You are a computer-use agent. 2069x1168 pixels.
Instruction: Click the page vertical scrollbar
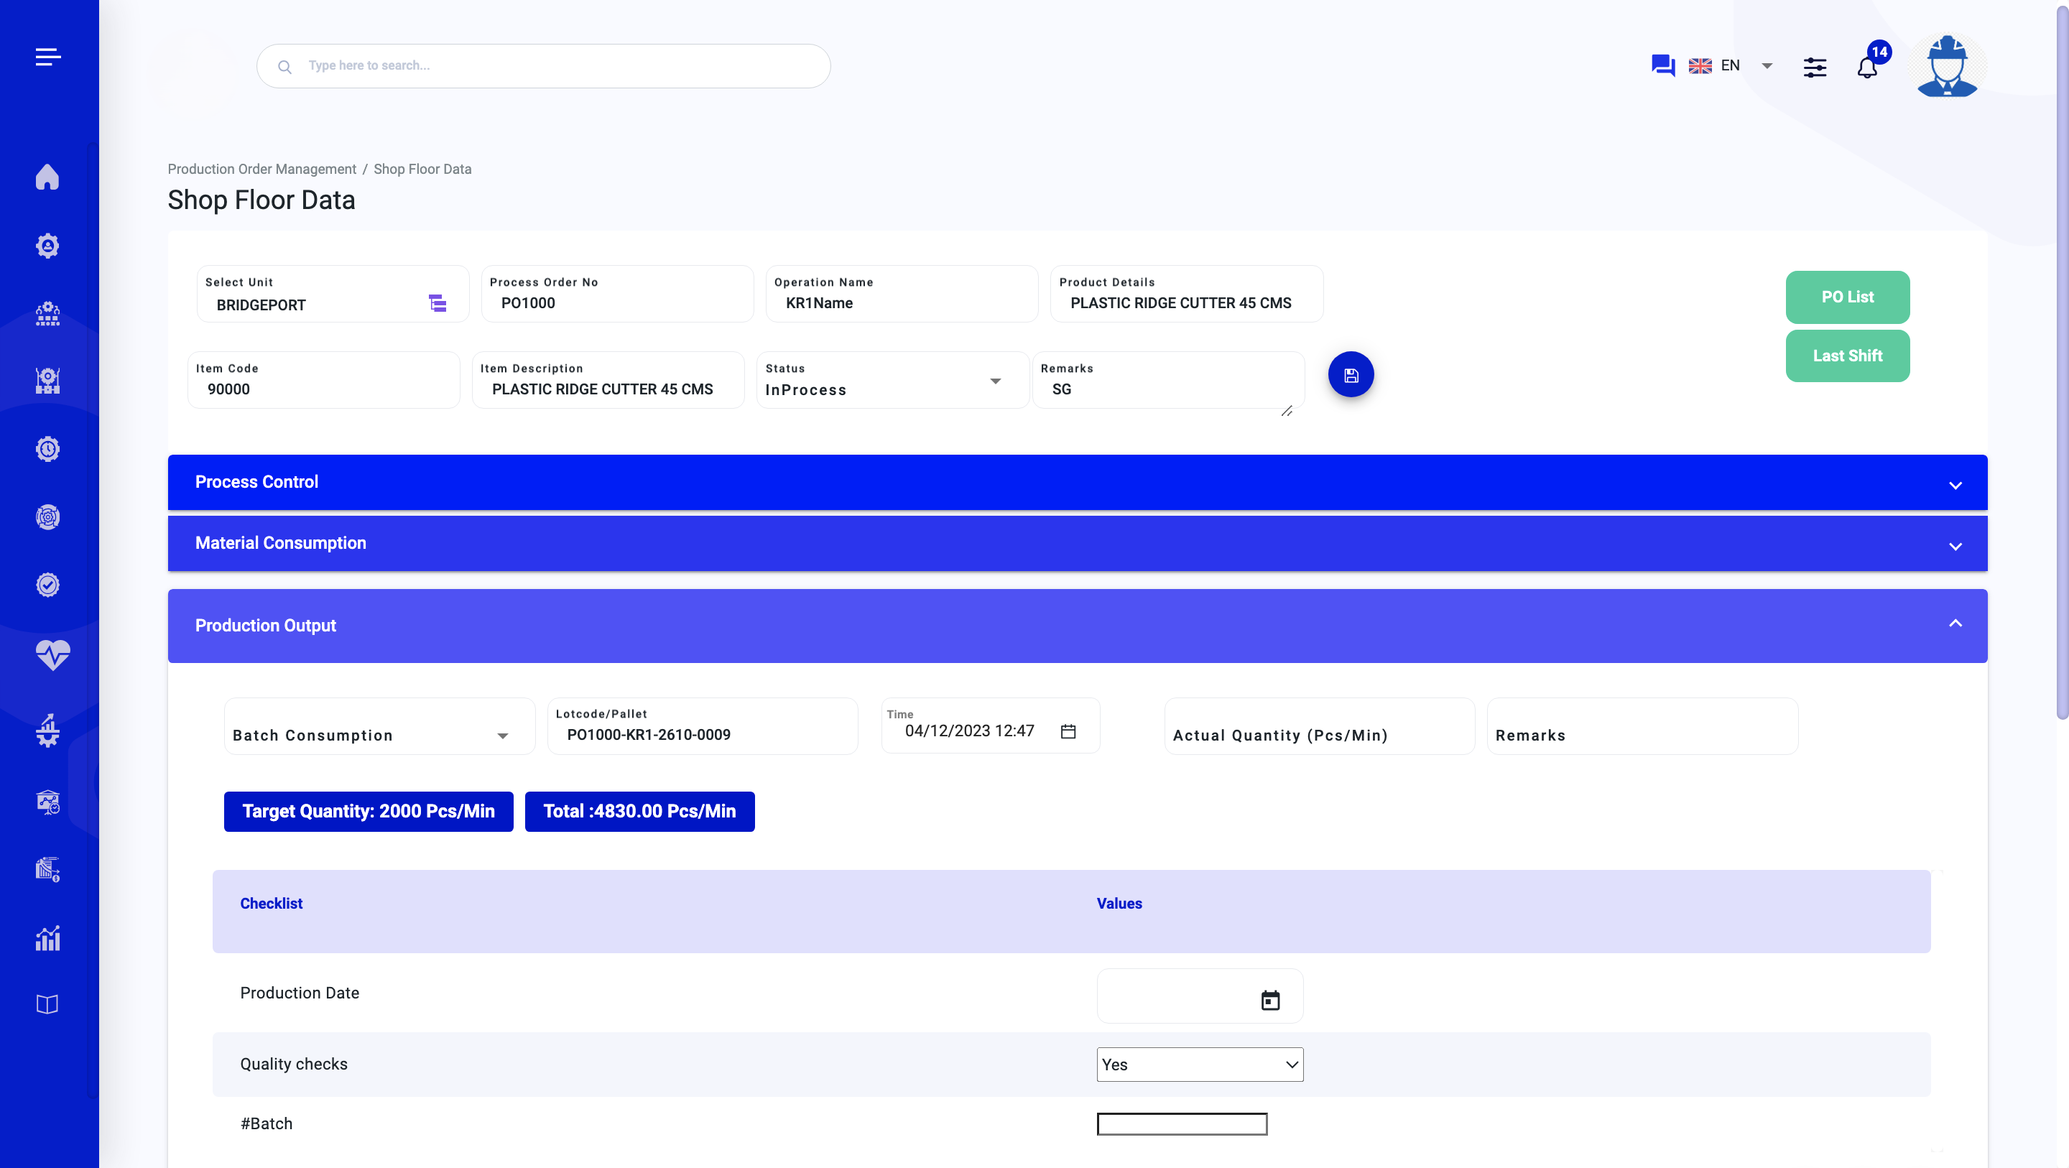point(2061,361)
